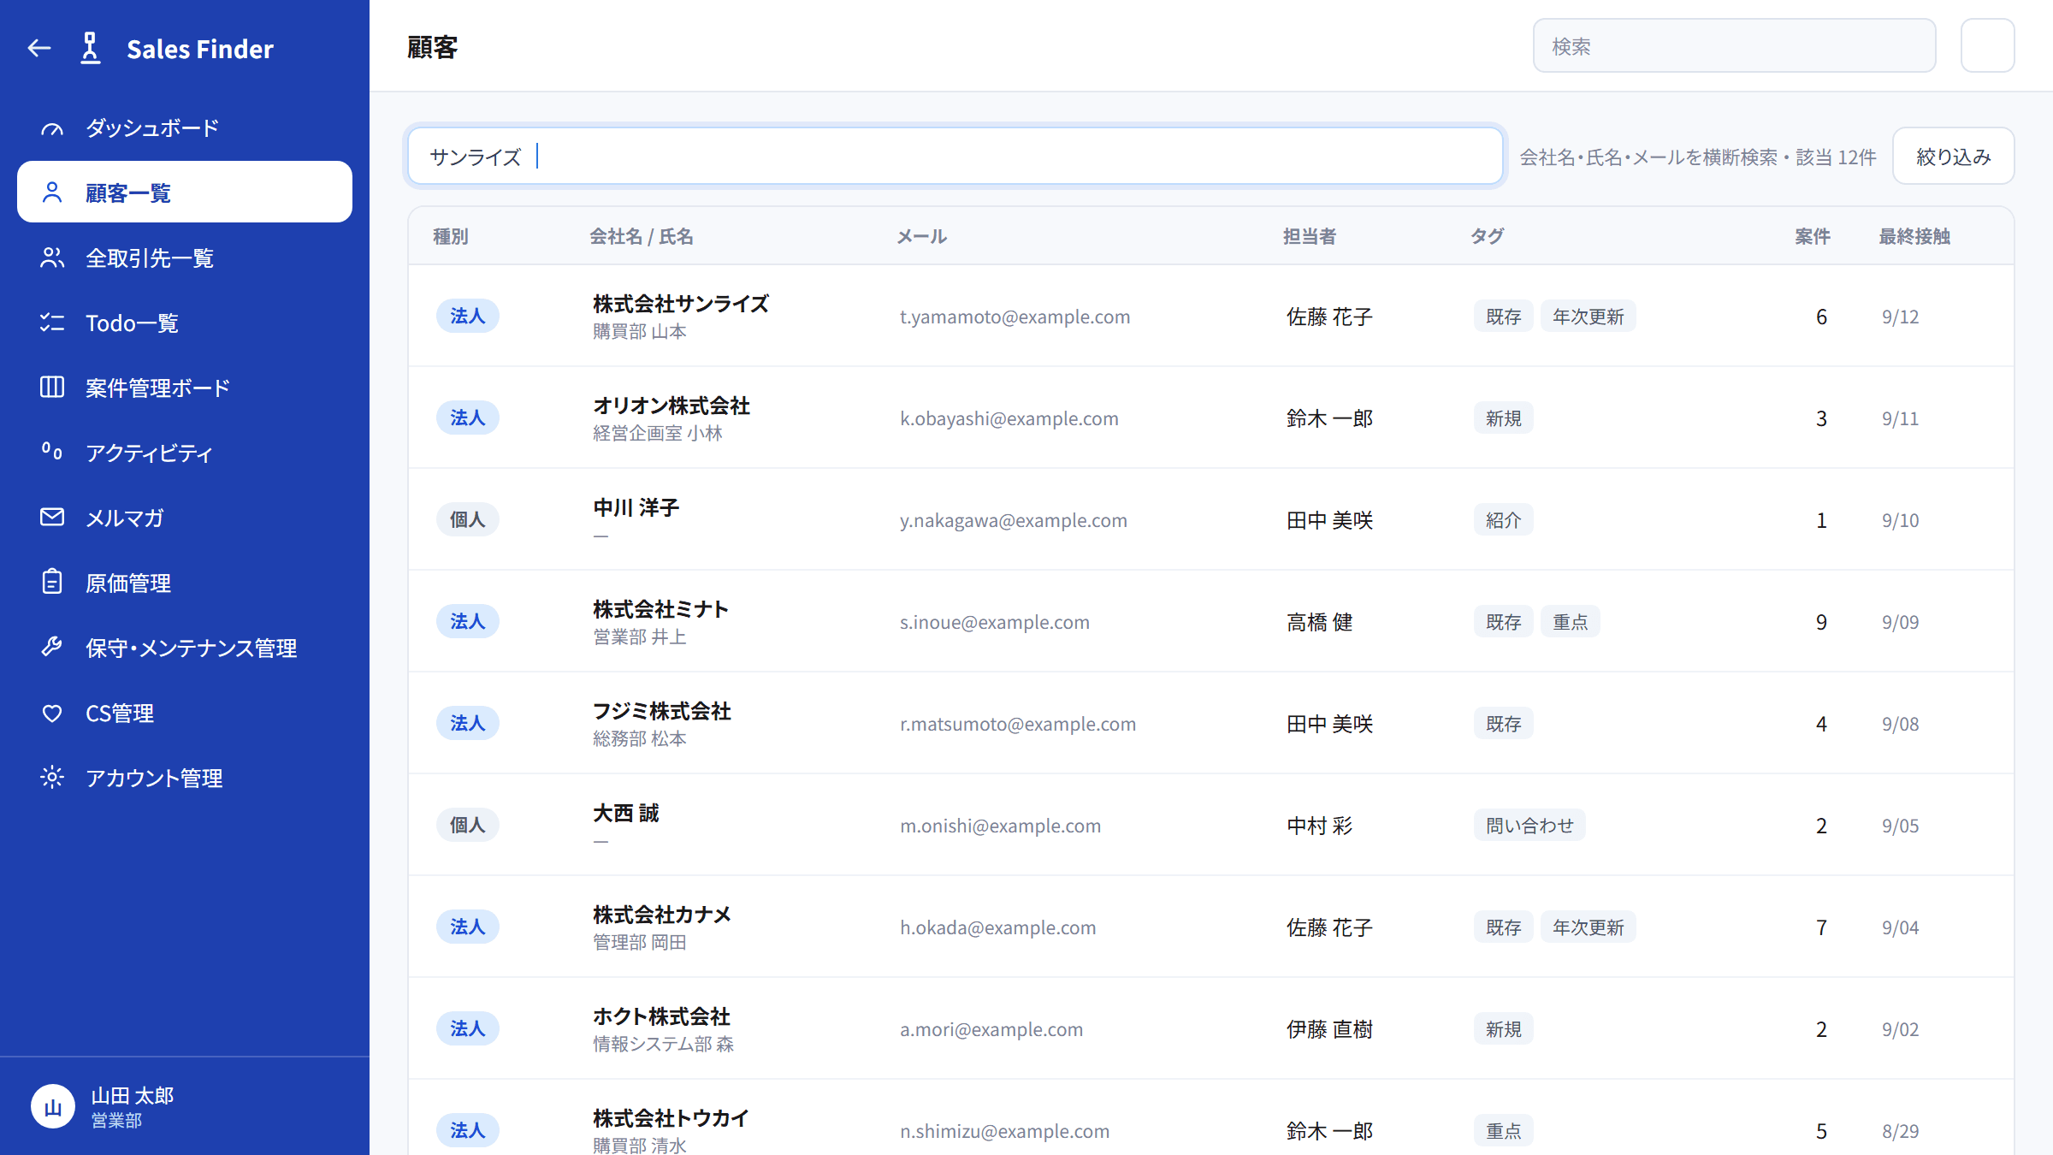Click email k.obayashi@example.com
Screen dimensions: 2053x1155
(x=1009, y=418)
